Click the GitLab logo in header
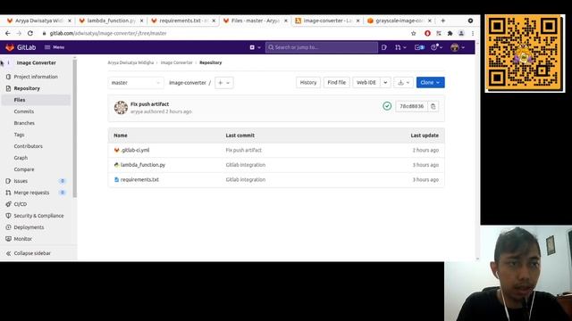Screen dimensions: 572x321 point(21,47)
